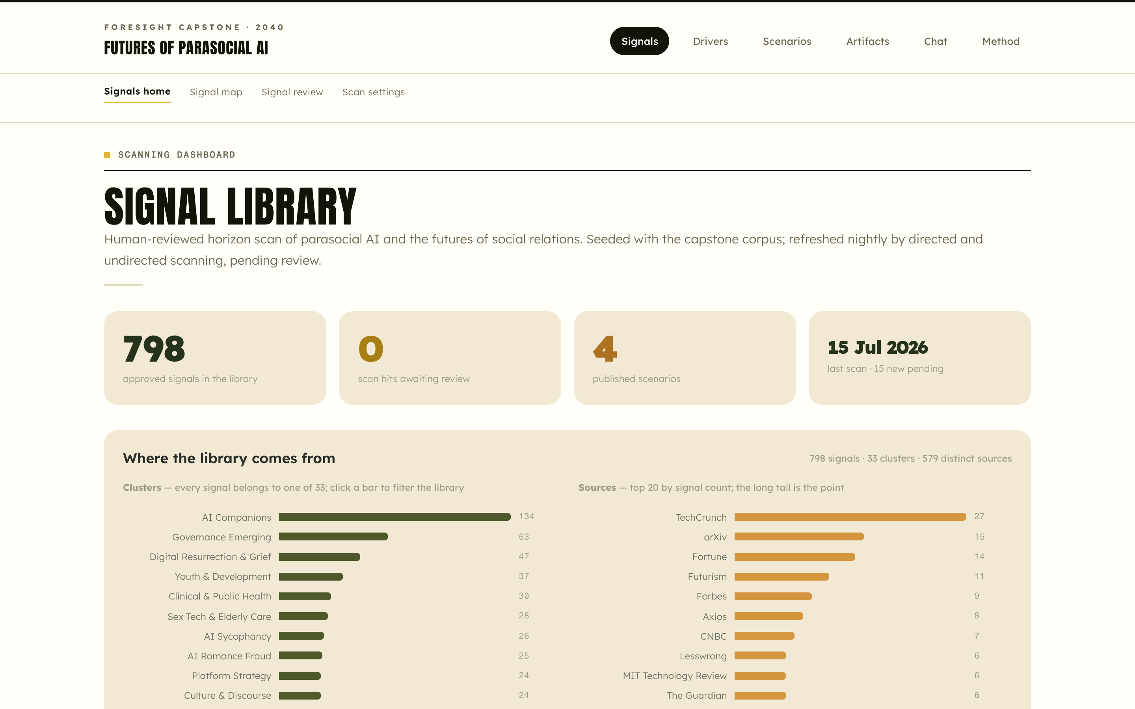The height and width of the screenshot is (709, 1135).
Task: Click the 'Where the library comes from' heading
Action: tap(229, 458)
